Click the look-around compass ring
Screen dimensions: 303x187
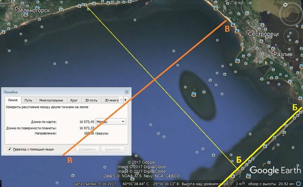click(291, 14)
